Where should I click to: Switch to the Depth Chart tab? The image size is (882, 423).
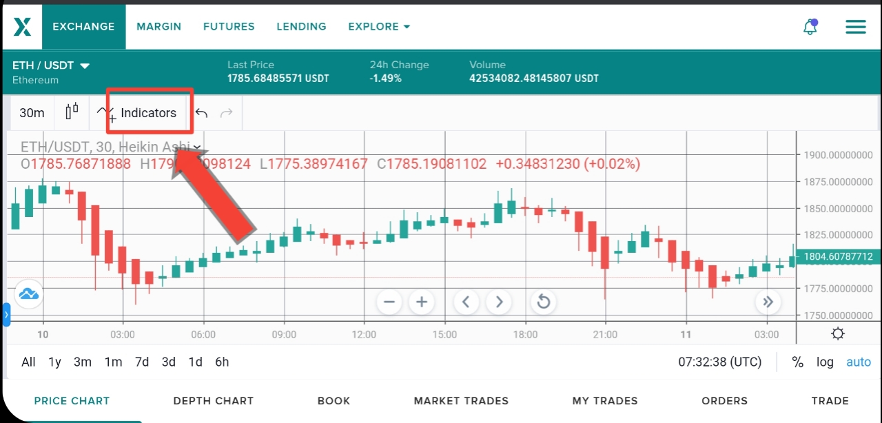click(214, 400)
